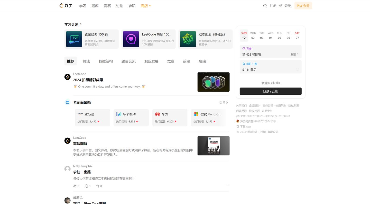Screen dimensions: 370x204
Task: Switch to the 题目交流 tab
Action: (128, 61)
